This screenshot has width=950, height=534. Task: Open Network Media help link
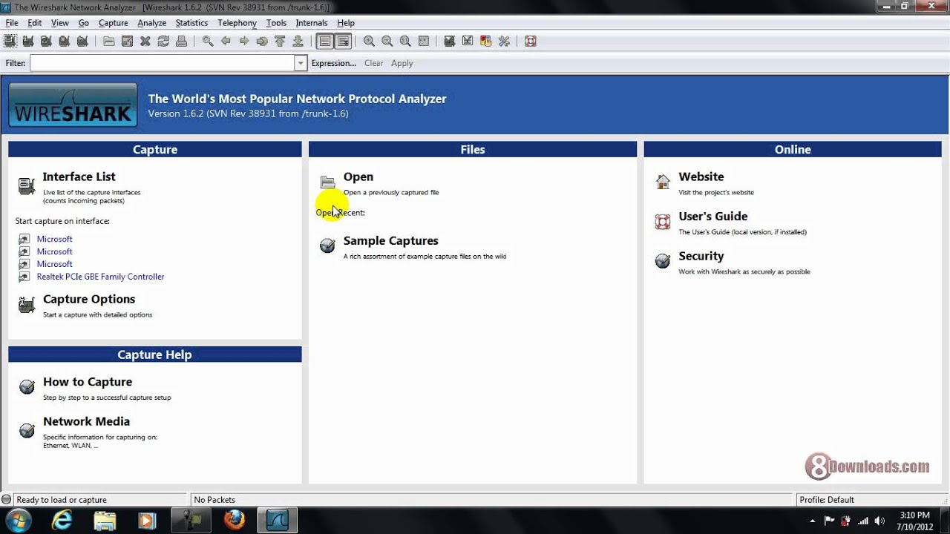point(86,421)
